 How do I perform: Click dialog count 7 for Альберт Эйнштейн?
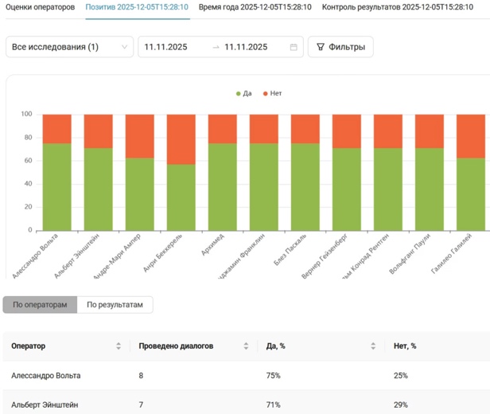(x=141, y=404)
